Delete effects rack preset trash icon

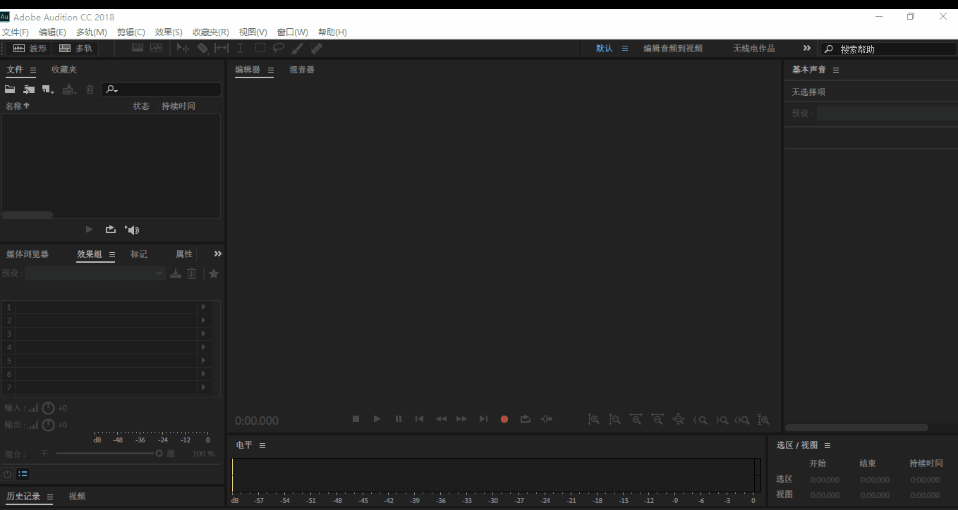point(191,273)
